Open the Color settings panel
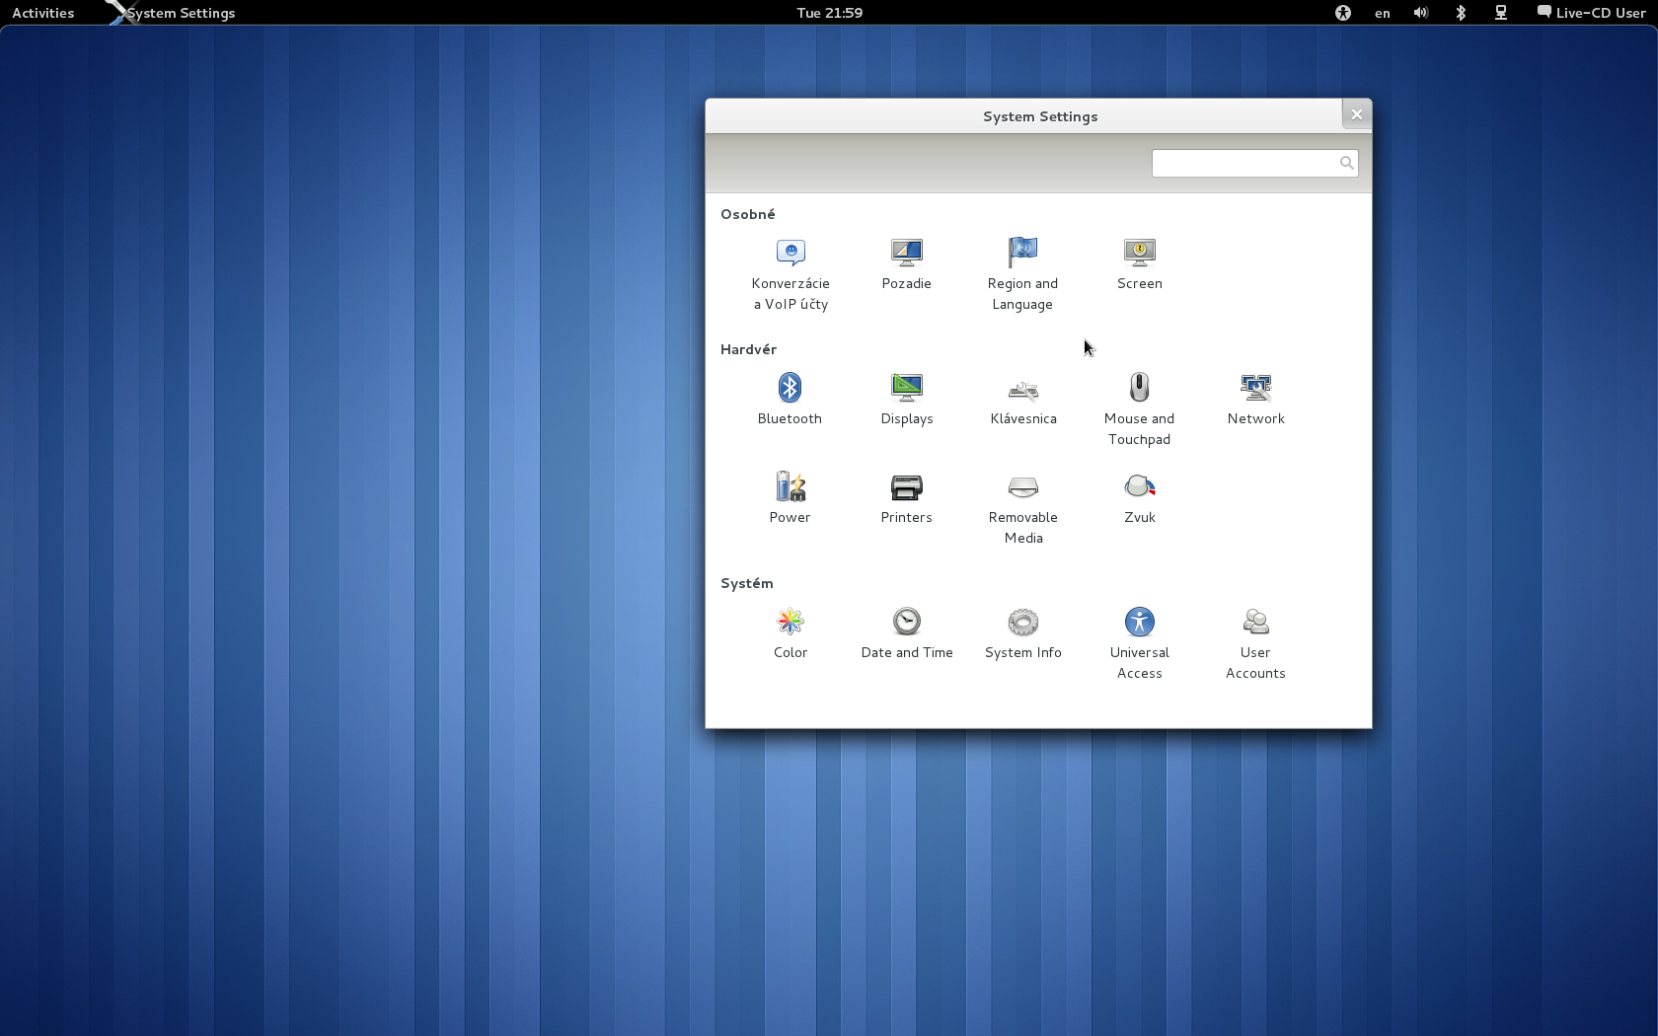Viewport: 1658px width, 1036px height. click(x=791, y=633)
